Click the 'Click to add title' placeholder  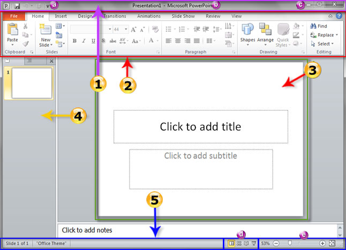[200, 127]
